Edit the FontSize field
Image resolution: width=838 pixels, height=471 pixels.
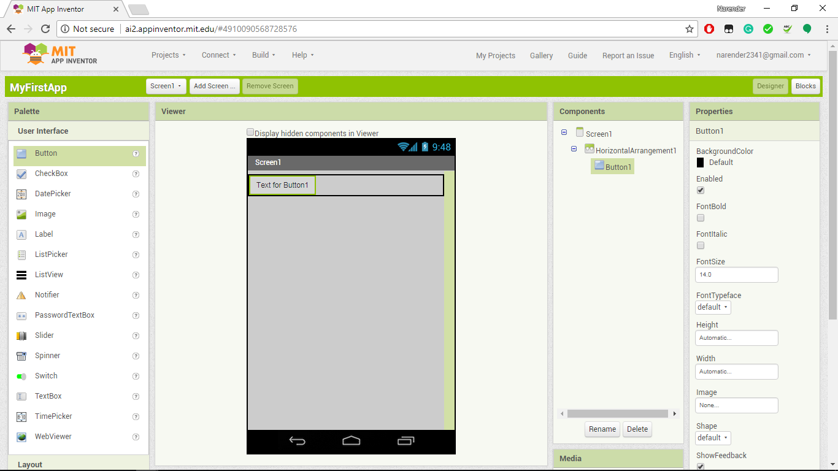pyautogui.click(x=737, y=275)
